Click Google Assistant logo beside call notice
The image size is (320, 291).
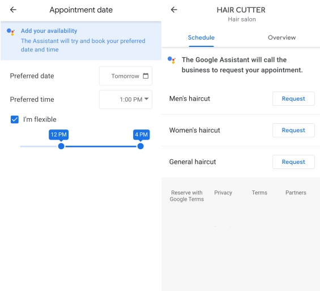coord(172,60)
